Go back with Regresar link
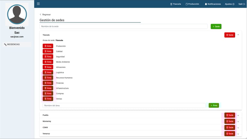The image size is (247, 139). pos(45,14)
